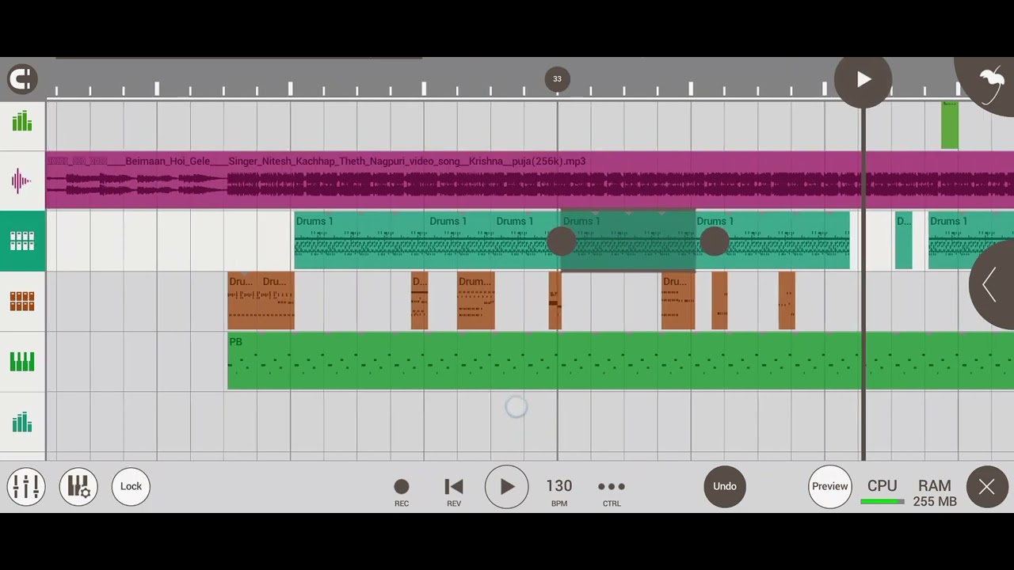Open the tempo setting showing 130 BPM
Viewport: 1014px width, 570px height.
(x=559, y=492)
